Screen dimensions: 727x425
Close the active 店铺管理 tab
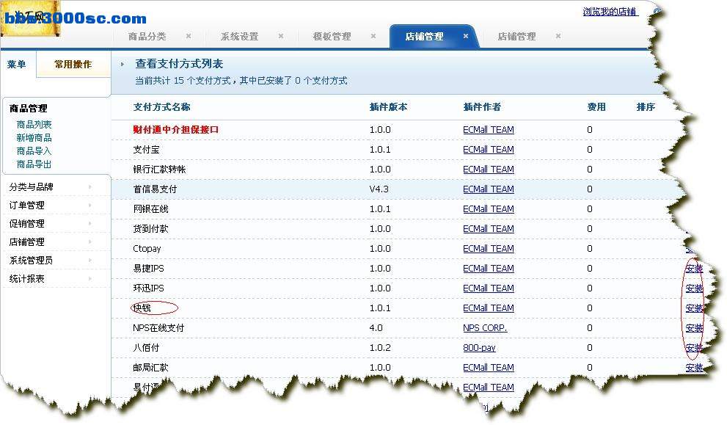[x=466, y=36]
